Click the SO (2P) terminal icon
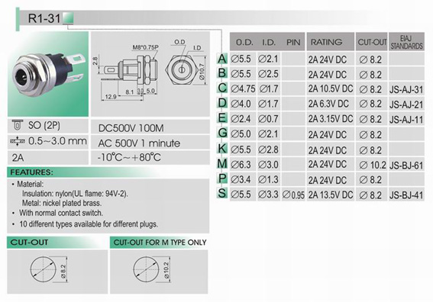 click(x=17, y=126)
